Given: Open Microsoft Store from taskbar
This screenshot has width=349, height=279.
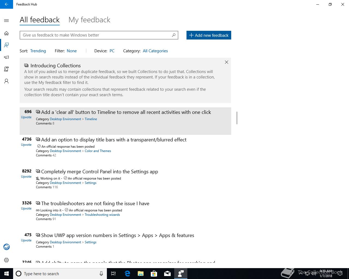Looking at the screenshot, I should coord(154,274).
